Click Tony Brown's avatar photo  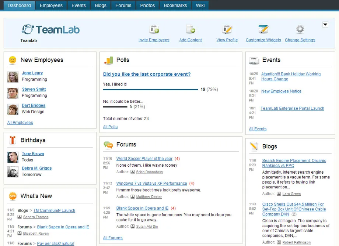click(13, 157)
